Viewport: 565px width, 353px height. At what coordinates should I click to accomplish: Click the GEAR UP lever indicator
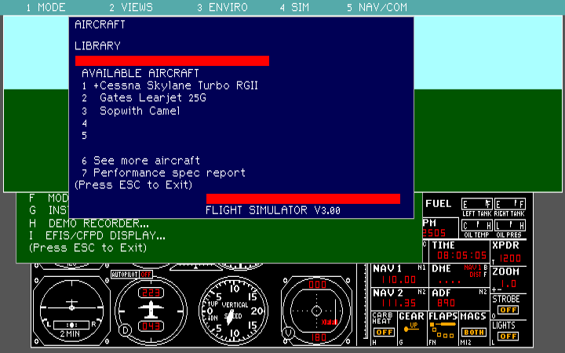click(x=411, y=326)
